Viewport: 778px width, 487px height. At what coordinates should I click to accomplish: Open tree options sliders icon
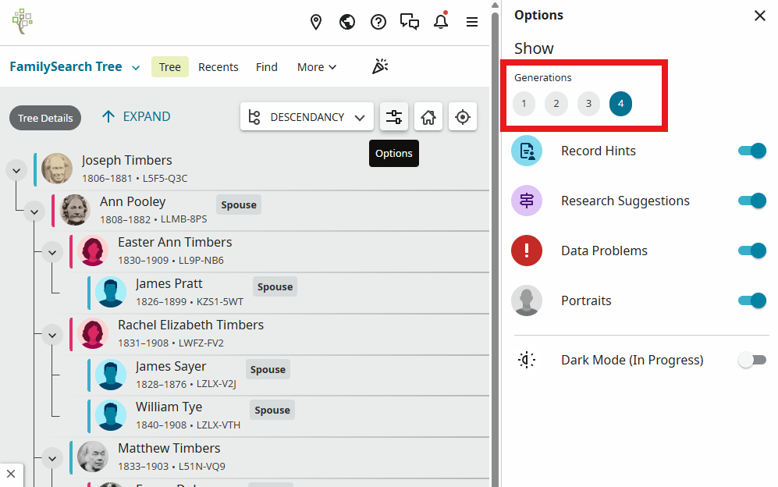click(394, 116)
